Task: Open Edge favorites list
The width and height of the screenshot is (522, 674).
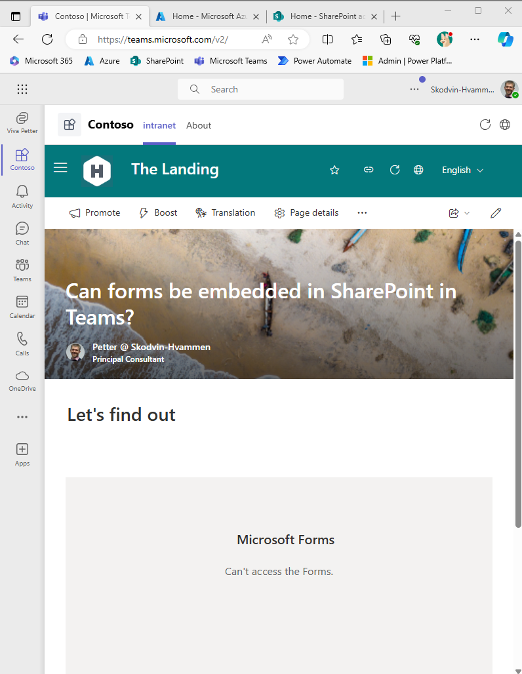Action: [357, 39]
